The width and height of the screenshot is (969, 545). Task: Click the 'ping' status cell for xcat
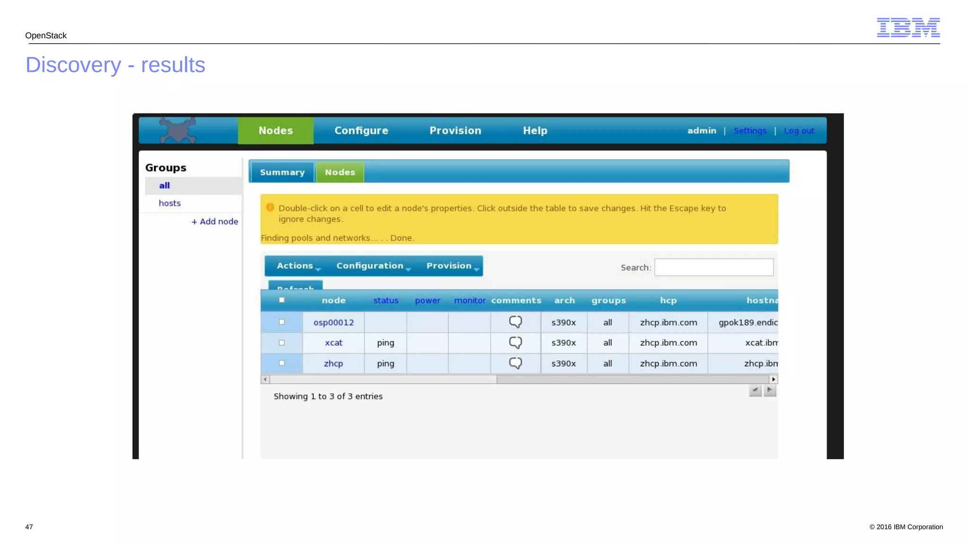point(386,343)
